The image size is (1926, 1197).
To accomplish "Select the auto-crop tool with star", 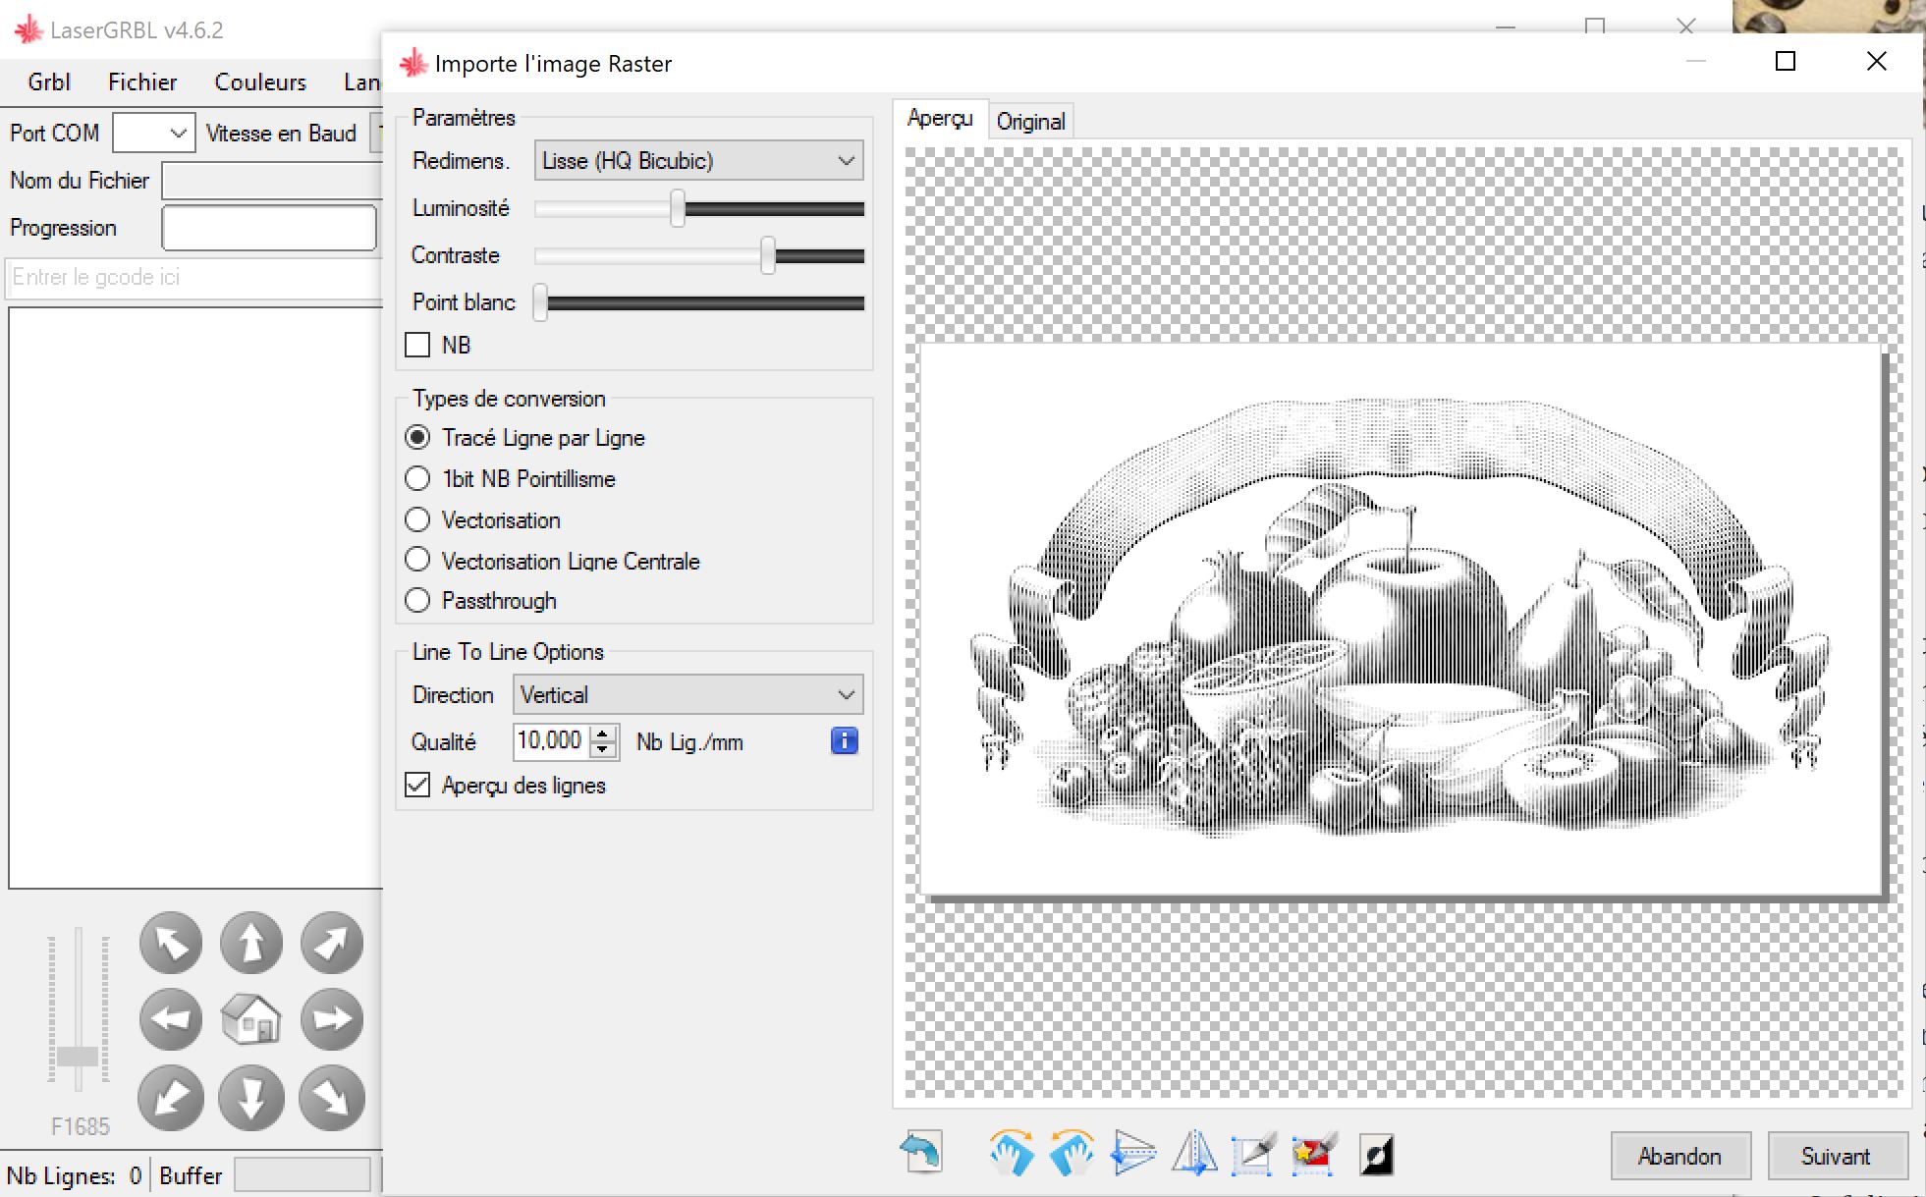I will 1314,1153.
